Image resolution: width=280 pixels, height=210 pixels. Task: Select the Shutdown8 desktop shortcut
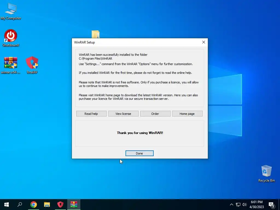click(11, 38)
